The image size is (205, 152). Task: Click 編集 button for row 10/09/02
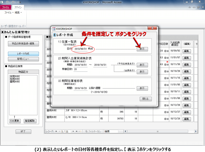tap(187, 51)
